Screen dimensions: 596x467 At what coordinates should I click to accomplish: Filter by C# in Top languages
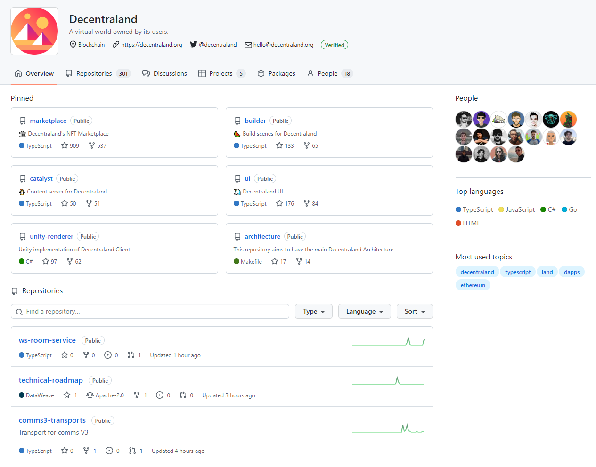548,209
